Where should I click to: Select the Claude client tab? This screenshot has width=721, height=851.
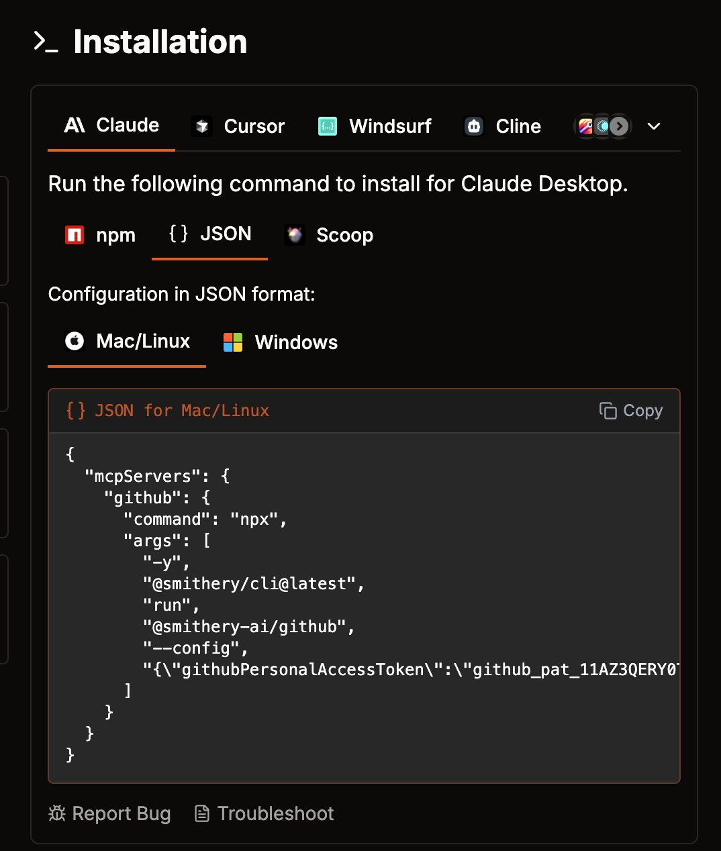(111, 126)
